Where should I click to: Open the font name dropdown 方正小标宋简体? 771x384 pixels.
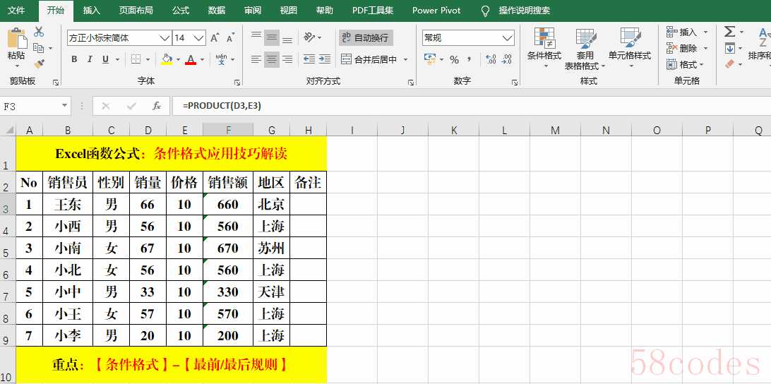[165, 38]
